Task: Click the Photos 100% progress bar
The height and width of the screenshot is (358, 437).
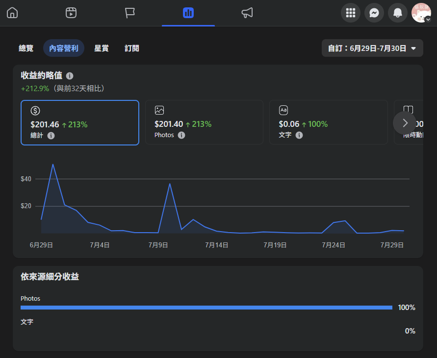Action: pyautogui.click(x=206, y=308)
